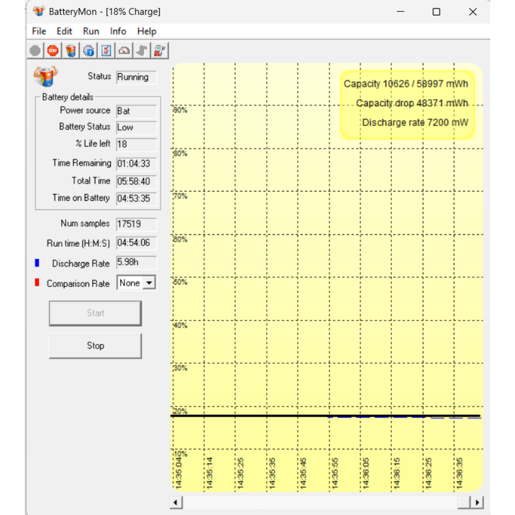This screenshot has width=515, height=515.
Task: Open the File menu
Action: click(x=39, y=31)
